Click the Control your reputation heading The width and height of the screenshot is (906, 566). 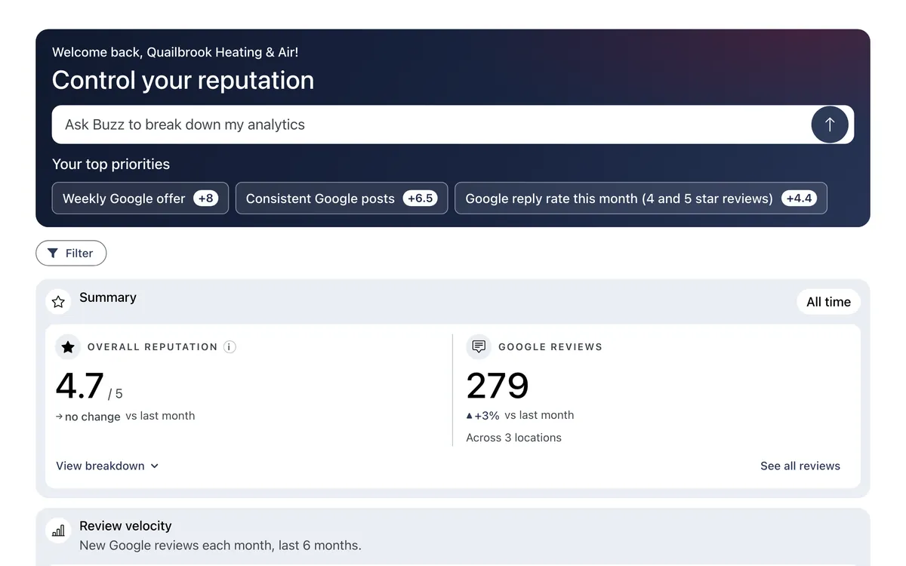pos(183,80)
